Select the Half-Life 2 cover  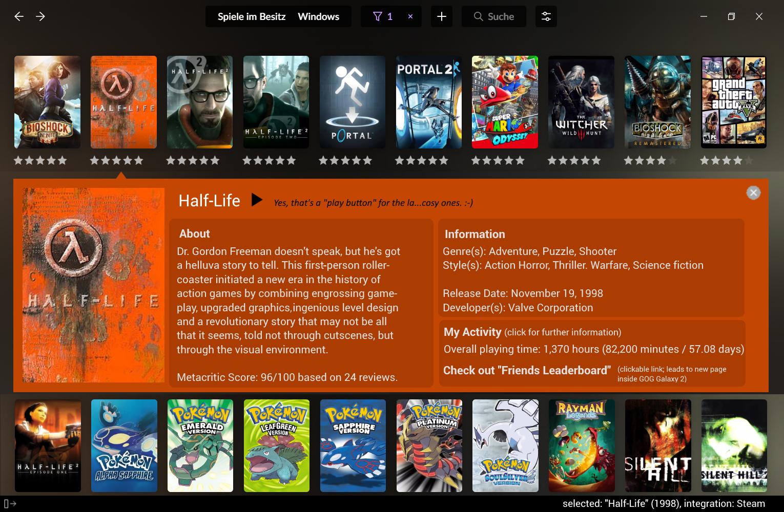tap(200, 102)
